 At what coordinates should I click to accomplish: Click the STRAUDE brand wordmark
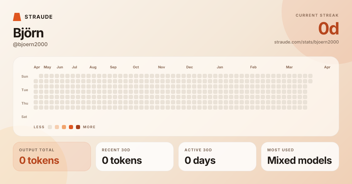click(x=39, y=17)
